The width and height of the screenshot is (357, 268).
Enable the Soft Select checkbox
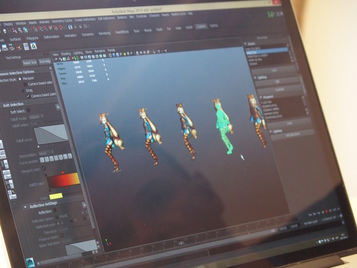click(28, 111)
